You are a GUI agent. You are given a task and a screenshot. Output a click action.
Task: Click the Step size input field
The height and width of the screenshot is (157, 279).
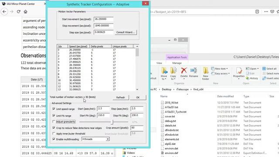click(103, 32)
